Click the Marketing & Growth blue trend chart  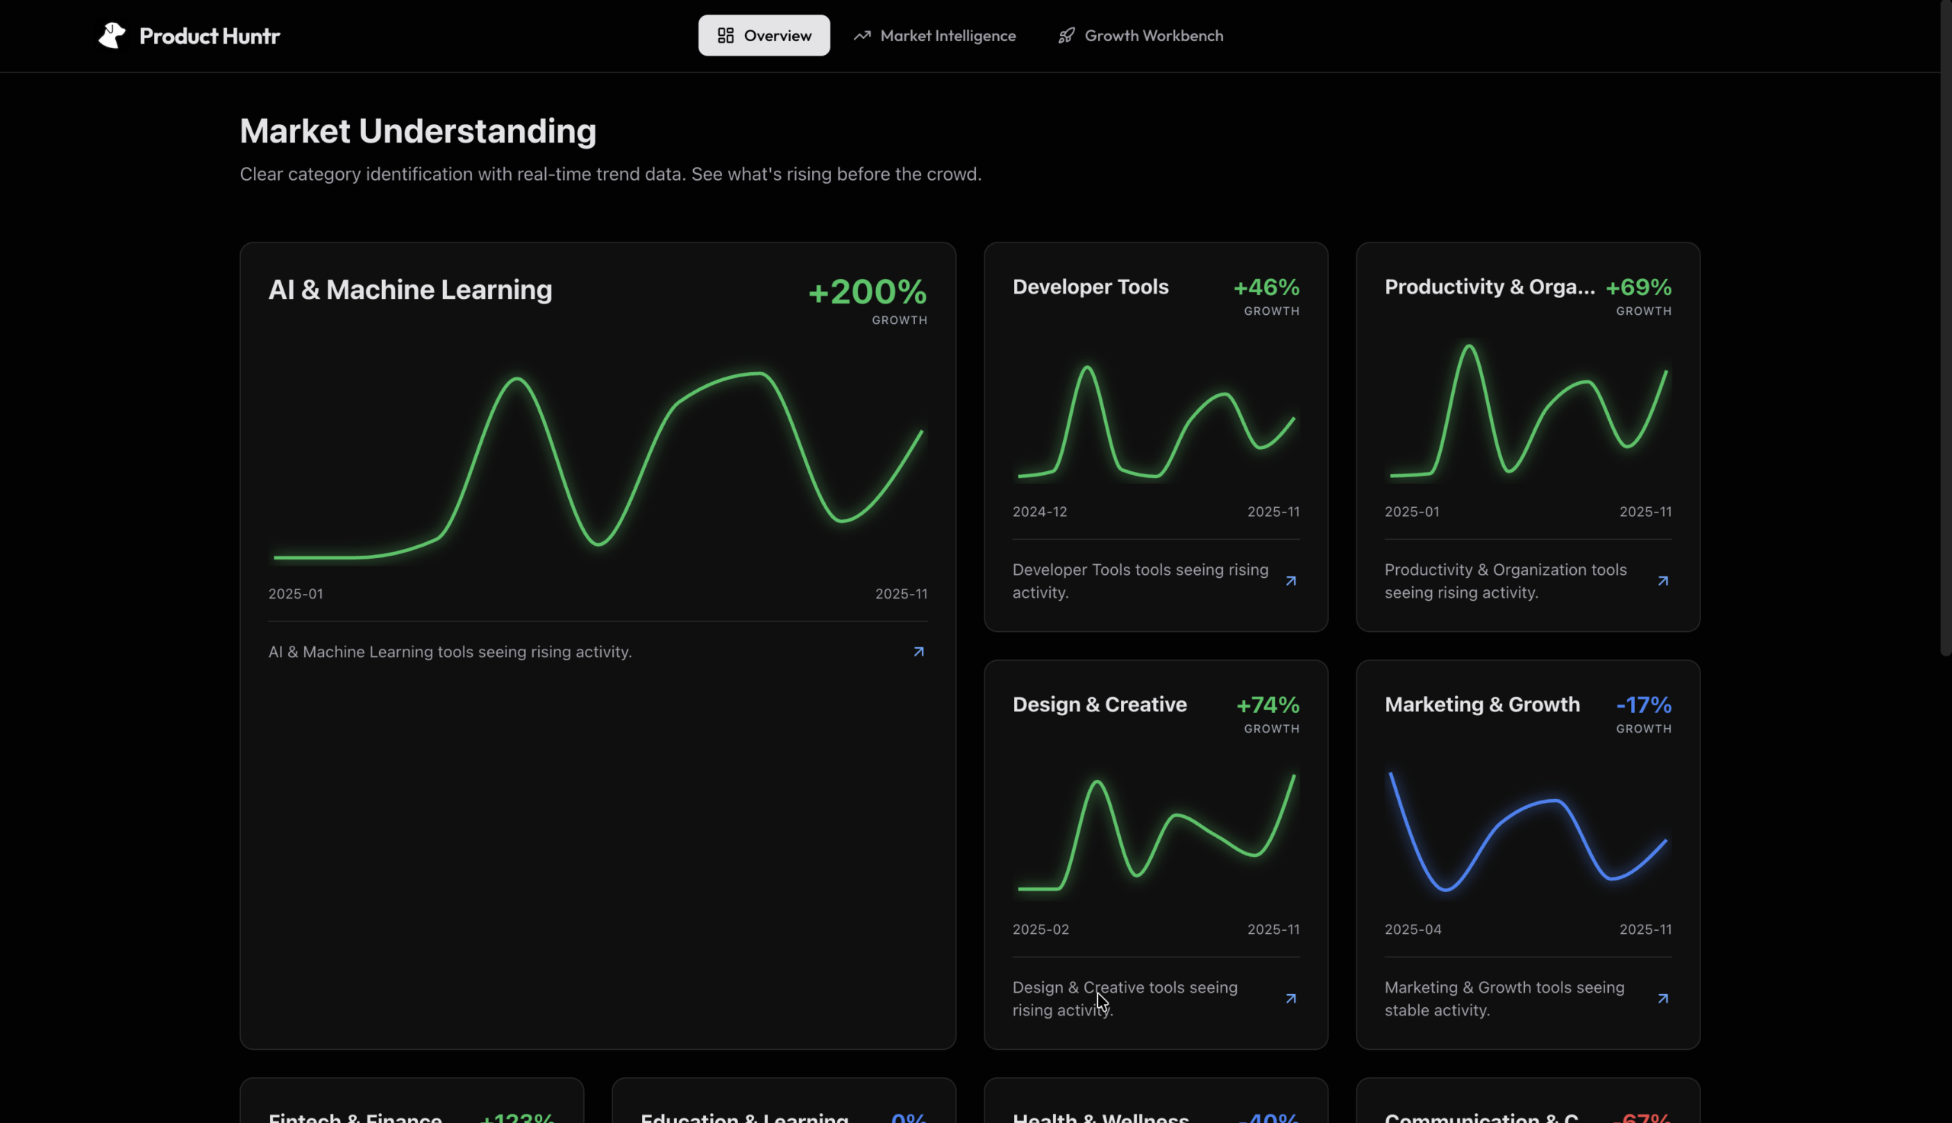pyautogui.click(x=1527, y=833)
